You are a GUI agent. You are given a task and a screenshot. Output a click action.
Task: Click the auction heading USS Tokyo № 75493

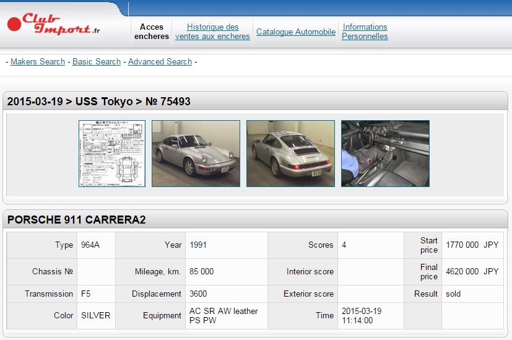(99, 102)
